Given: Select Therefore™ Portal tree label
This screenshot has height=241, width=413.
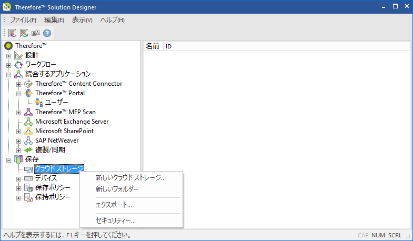Looking at the screenshot, I should (60, 93).
